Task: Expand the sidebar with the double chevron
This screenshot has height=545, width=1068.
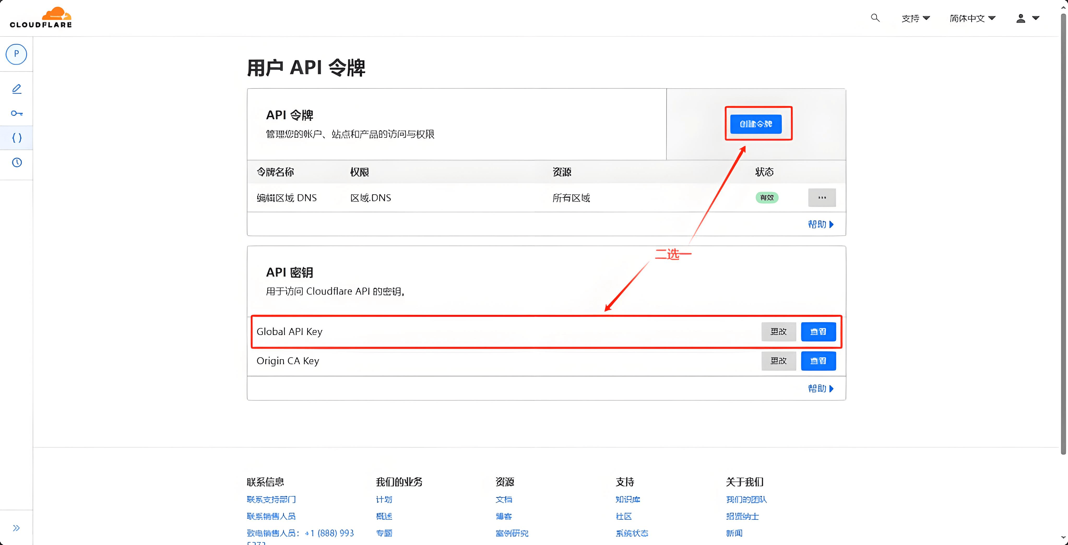Action: (16, 528)
